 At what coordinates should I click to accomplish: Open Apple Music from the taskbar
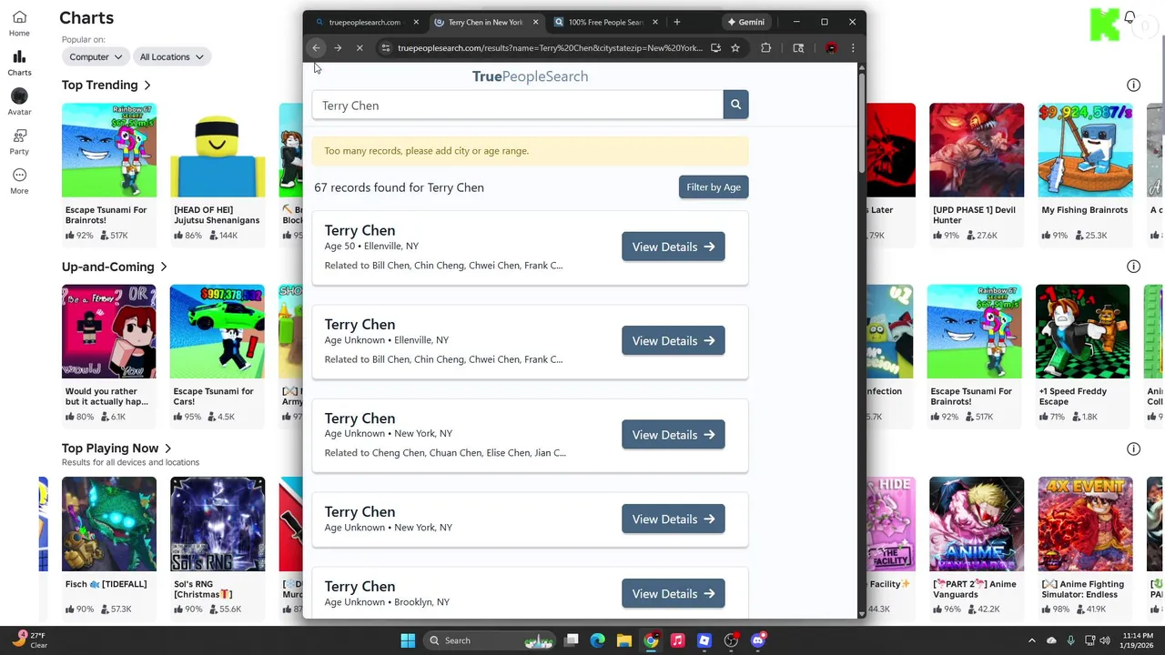[677, 640]
